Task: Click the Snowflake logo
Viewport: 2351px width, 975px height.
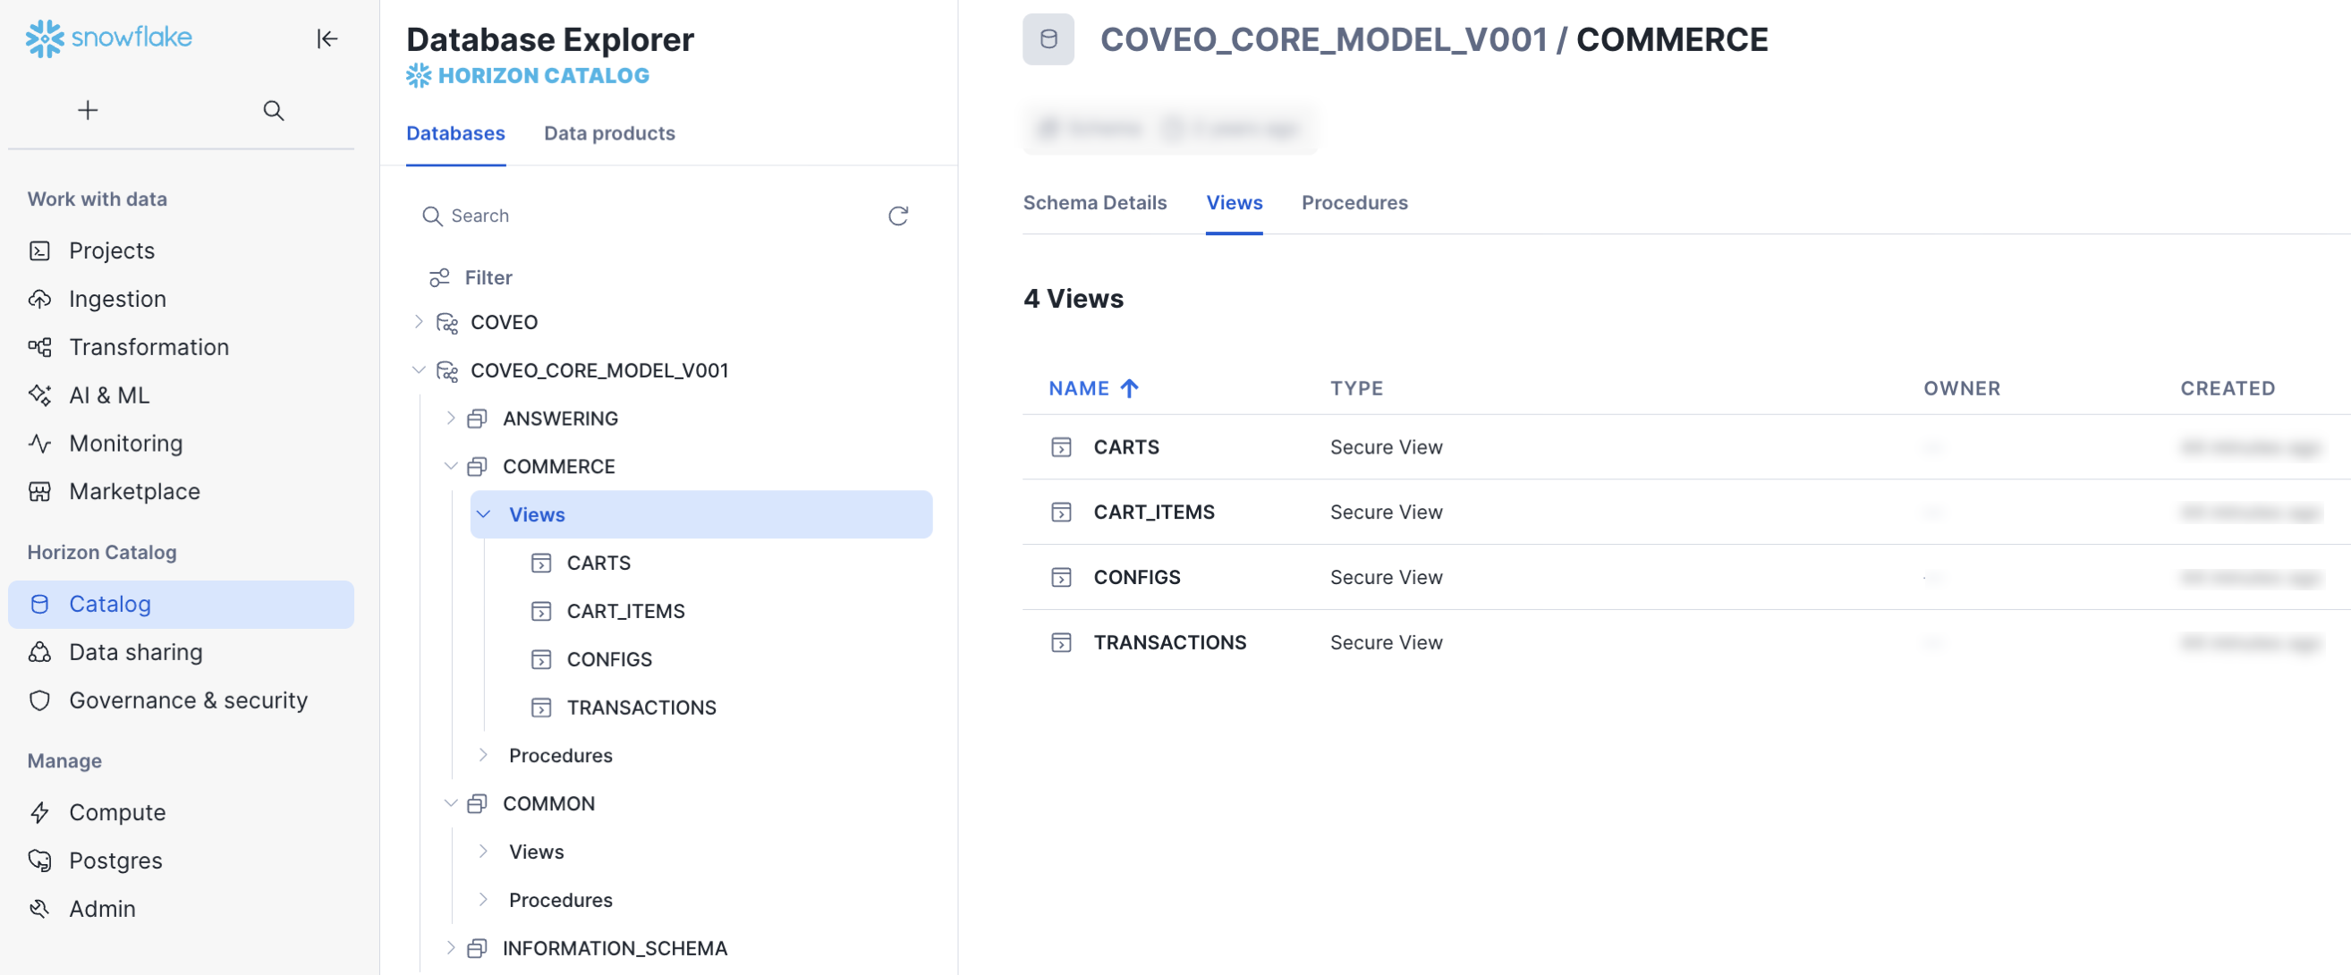Action: click(x=46, y=38)
